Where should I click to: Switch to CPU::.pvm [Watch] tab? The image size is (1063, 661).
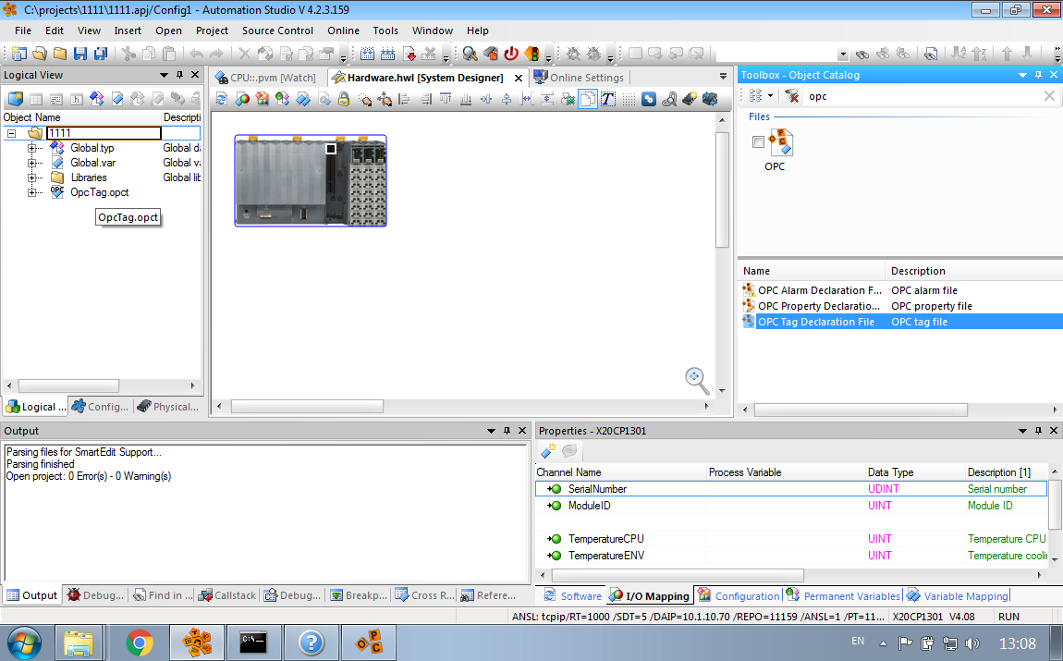tap(266, 78)
